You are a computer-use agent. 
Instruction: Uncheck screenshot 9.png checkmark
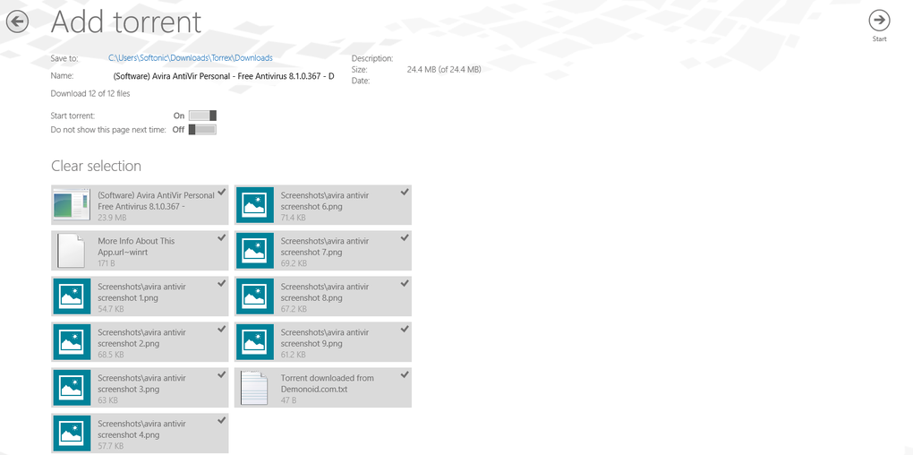coord(404,330)
